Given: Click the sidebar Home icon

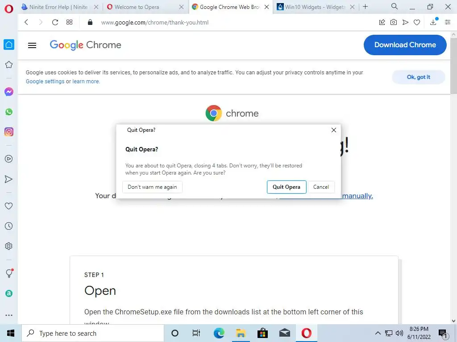Looking at the screenshot, I should coord(9,45).
